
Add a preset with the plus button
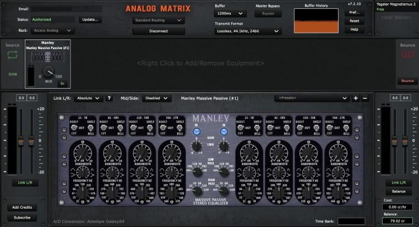[355, 98]
